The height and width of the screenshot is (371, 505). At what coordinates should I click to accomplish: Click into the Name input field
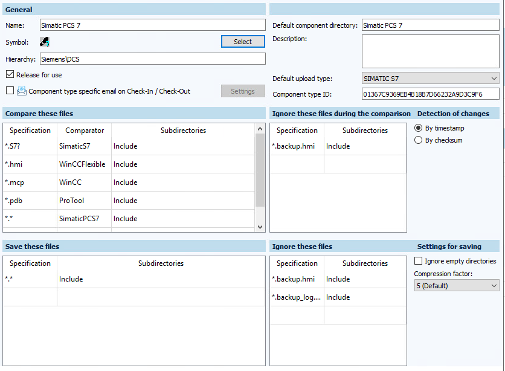tap(153, 25)
